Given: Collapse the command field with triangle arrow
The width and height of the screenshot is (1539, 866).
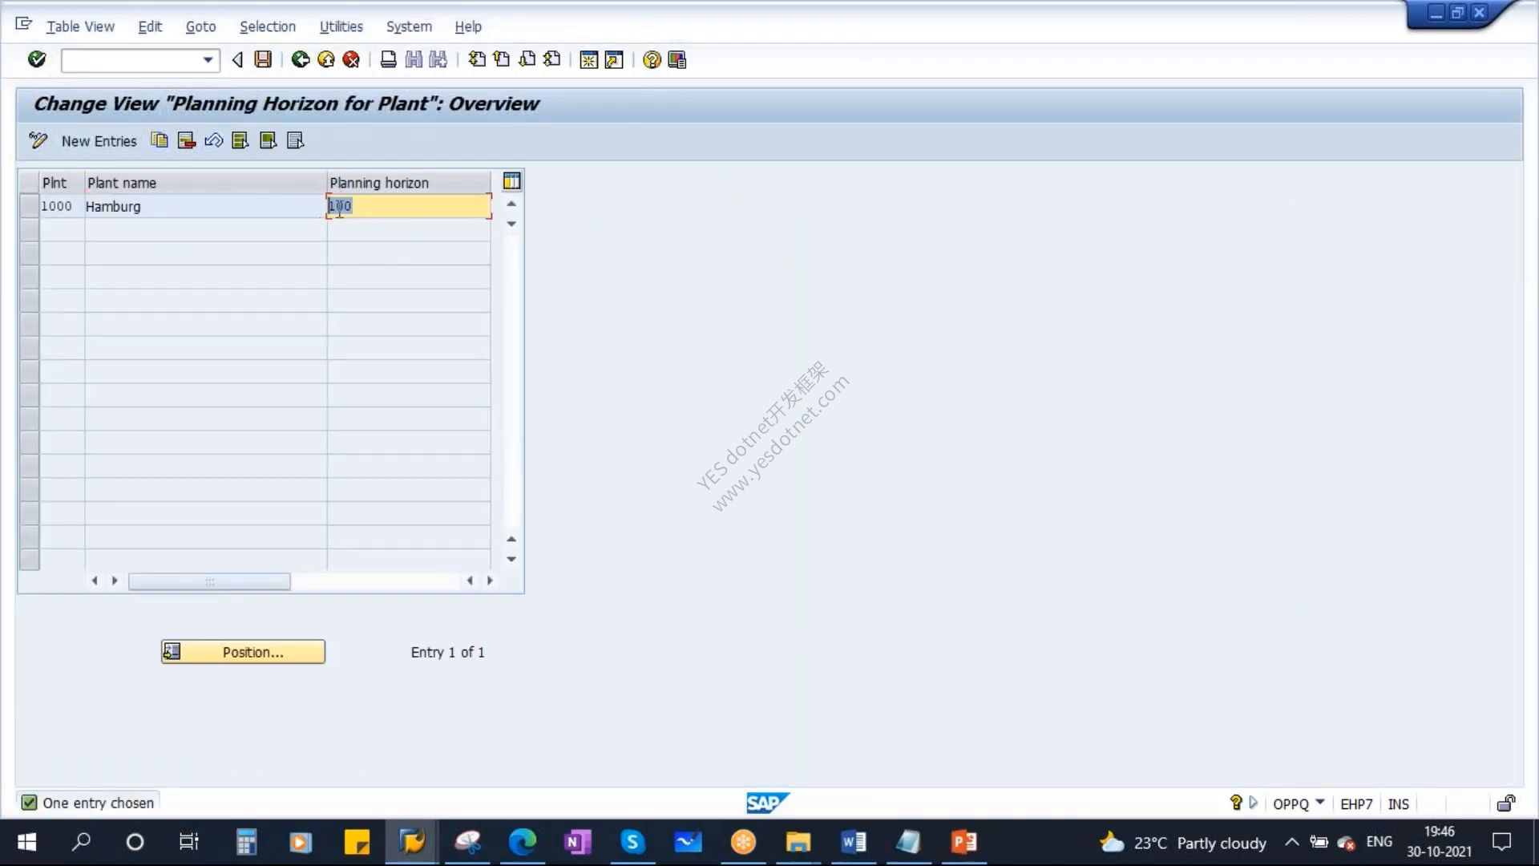Looking at the screenshot, I should [237, 59].
